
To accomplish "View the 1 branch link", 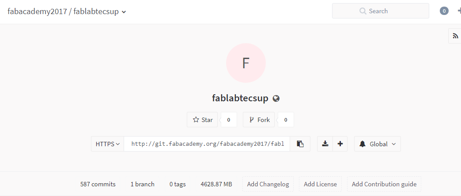I will pyautogui.click(x=143, y=184).
